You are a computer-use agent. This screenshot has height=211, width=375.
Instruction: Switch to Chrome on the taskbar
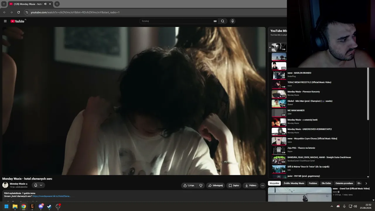(x=23, y=206)
